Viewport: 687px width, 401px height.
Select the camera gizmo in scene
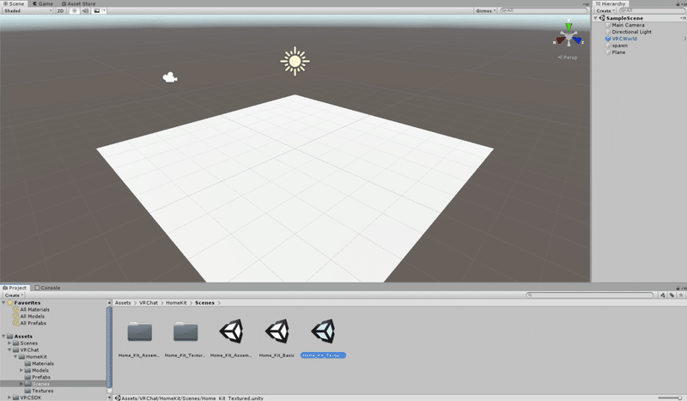pyautogui.click(x=170, y=77)
